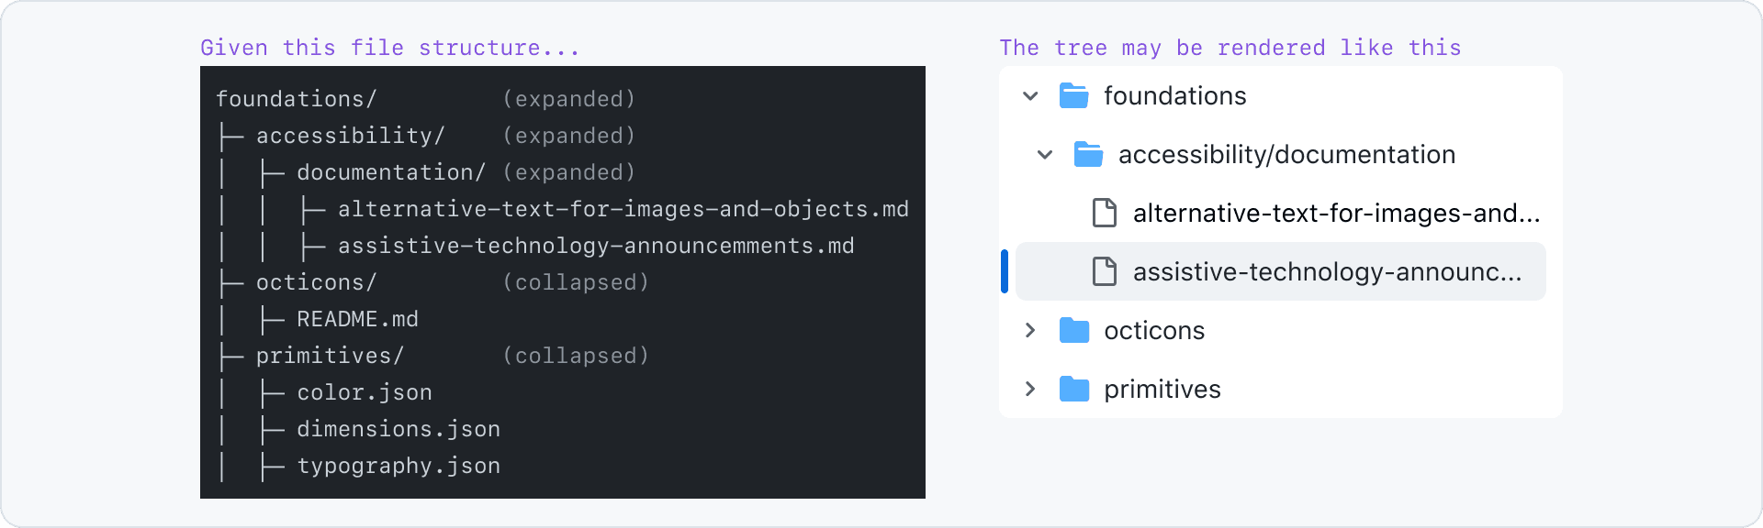Viewport: 1763px width, 528px height.
Task: Click the file icon beside assistive-technology-announc...
Action: tap(1104, 271)
